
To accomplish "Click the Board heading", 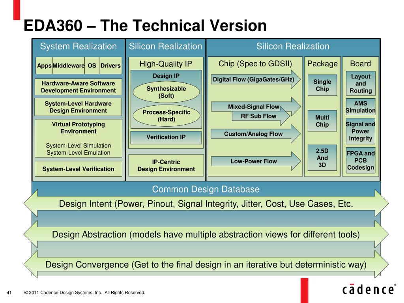I will (x=361, y=64).
